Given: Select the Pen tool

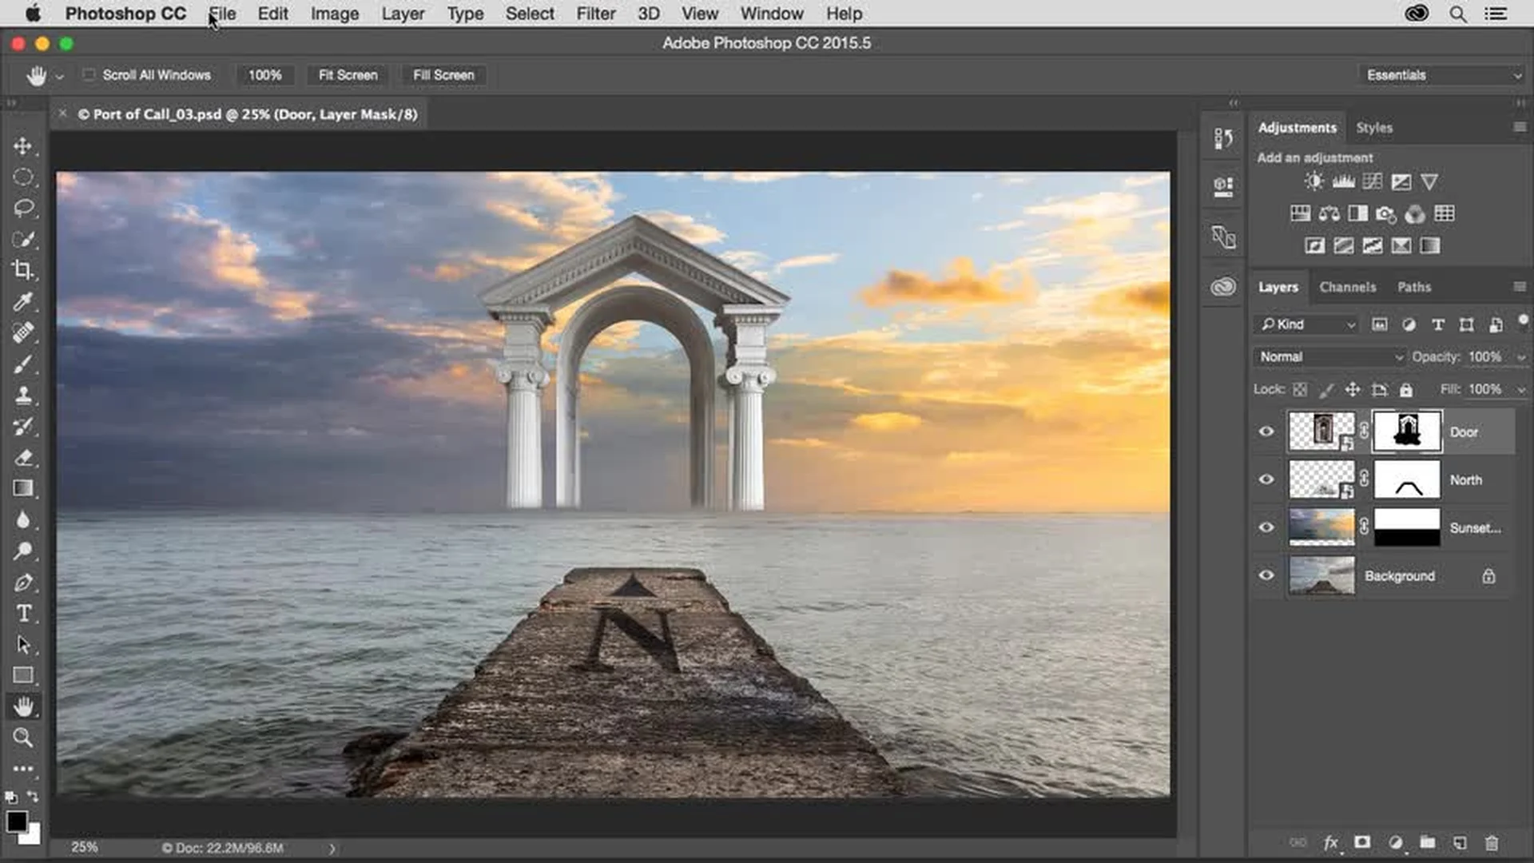Looking at the screenshot, I should (x=22, y=583).
